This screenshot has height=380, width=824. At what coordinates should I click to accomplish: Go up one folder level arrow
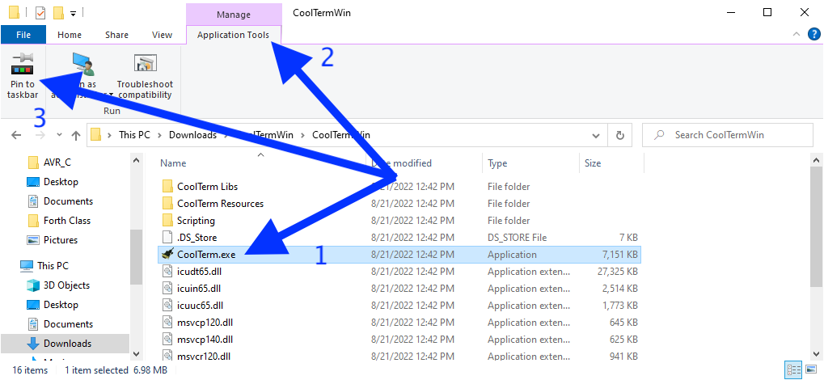click(76, 135)
